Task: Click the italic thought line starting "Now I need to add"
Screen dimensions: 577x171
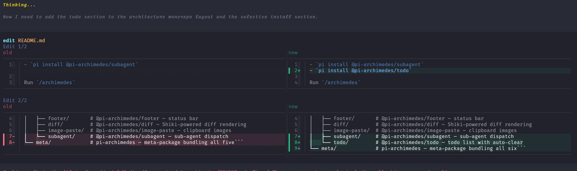Action: [160, 17]
